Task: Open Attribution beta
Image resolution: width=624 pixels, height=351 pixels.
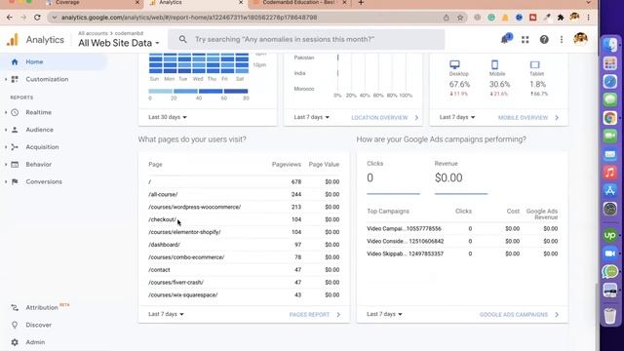Action: pos(42,308)
